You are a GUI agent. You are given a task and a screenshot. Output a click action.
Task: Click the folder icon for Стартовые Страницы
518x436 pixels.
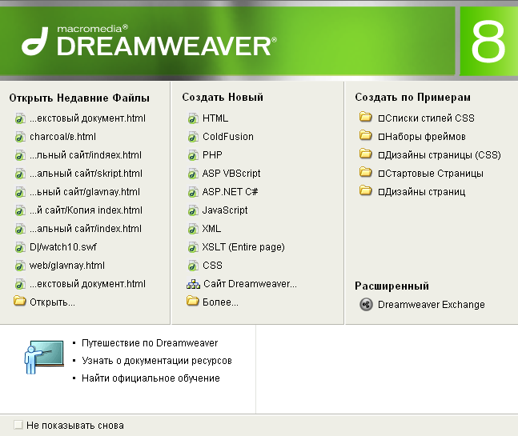coord(366,173)
